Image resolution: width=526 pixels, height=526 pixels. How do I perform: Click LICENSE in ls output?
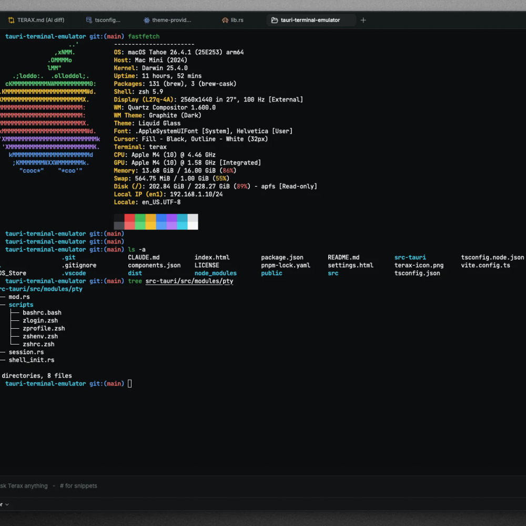pos(207,265)
